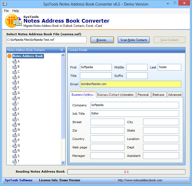Click the scroll down arrow in contacts tree
Viewport: 192px width, 186px height.
(x=63, y=163)
